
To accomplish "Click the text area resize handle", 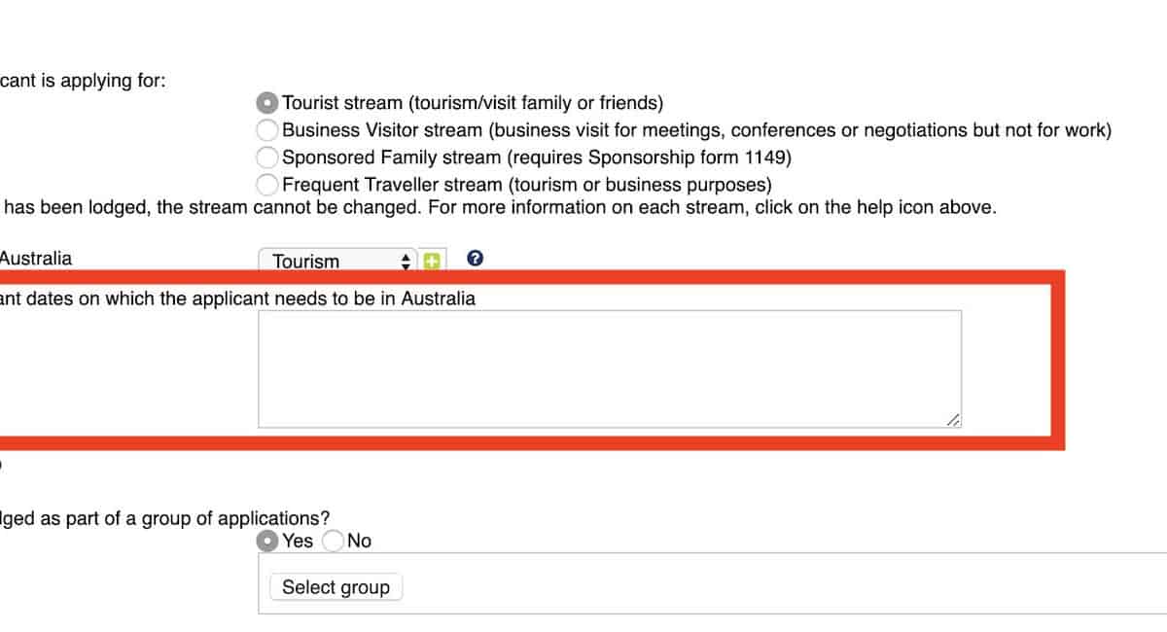I will 953,419.
